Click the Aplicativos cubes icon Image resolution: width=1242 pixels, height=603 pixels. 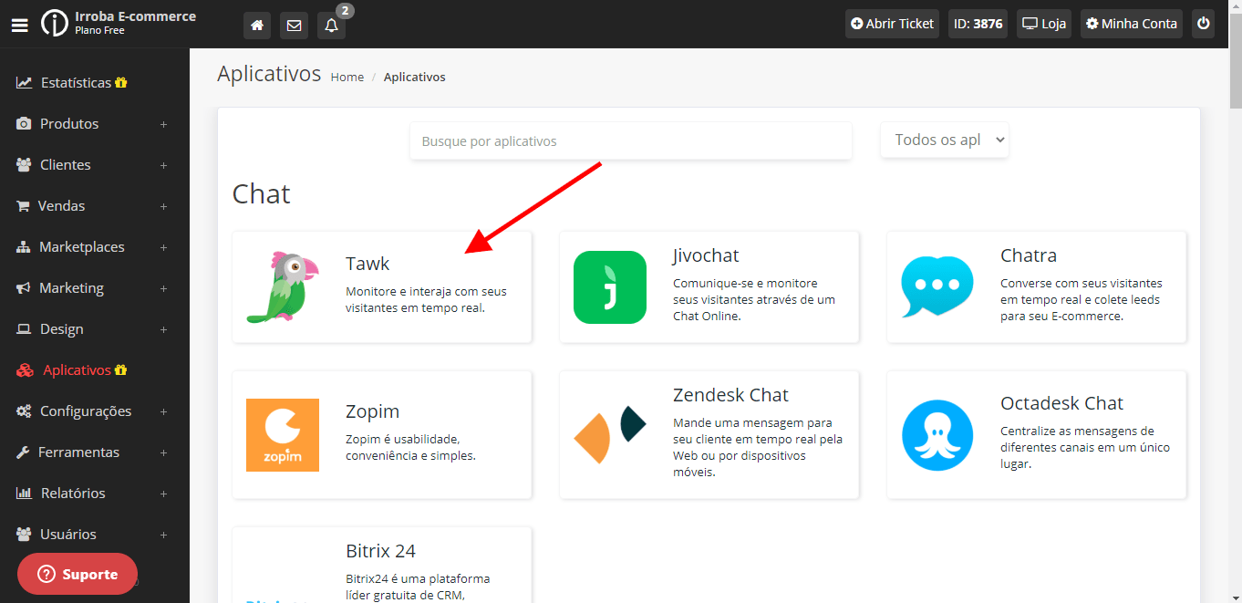coord(25,370)
